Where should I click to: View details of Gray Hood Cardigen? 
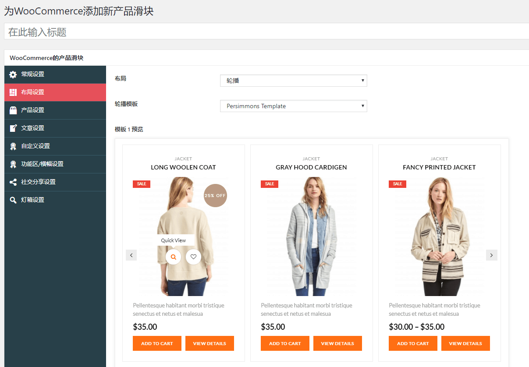click(x=337, y=343)
